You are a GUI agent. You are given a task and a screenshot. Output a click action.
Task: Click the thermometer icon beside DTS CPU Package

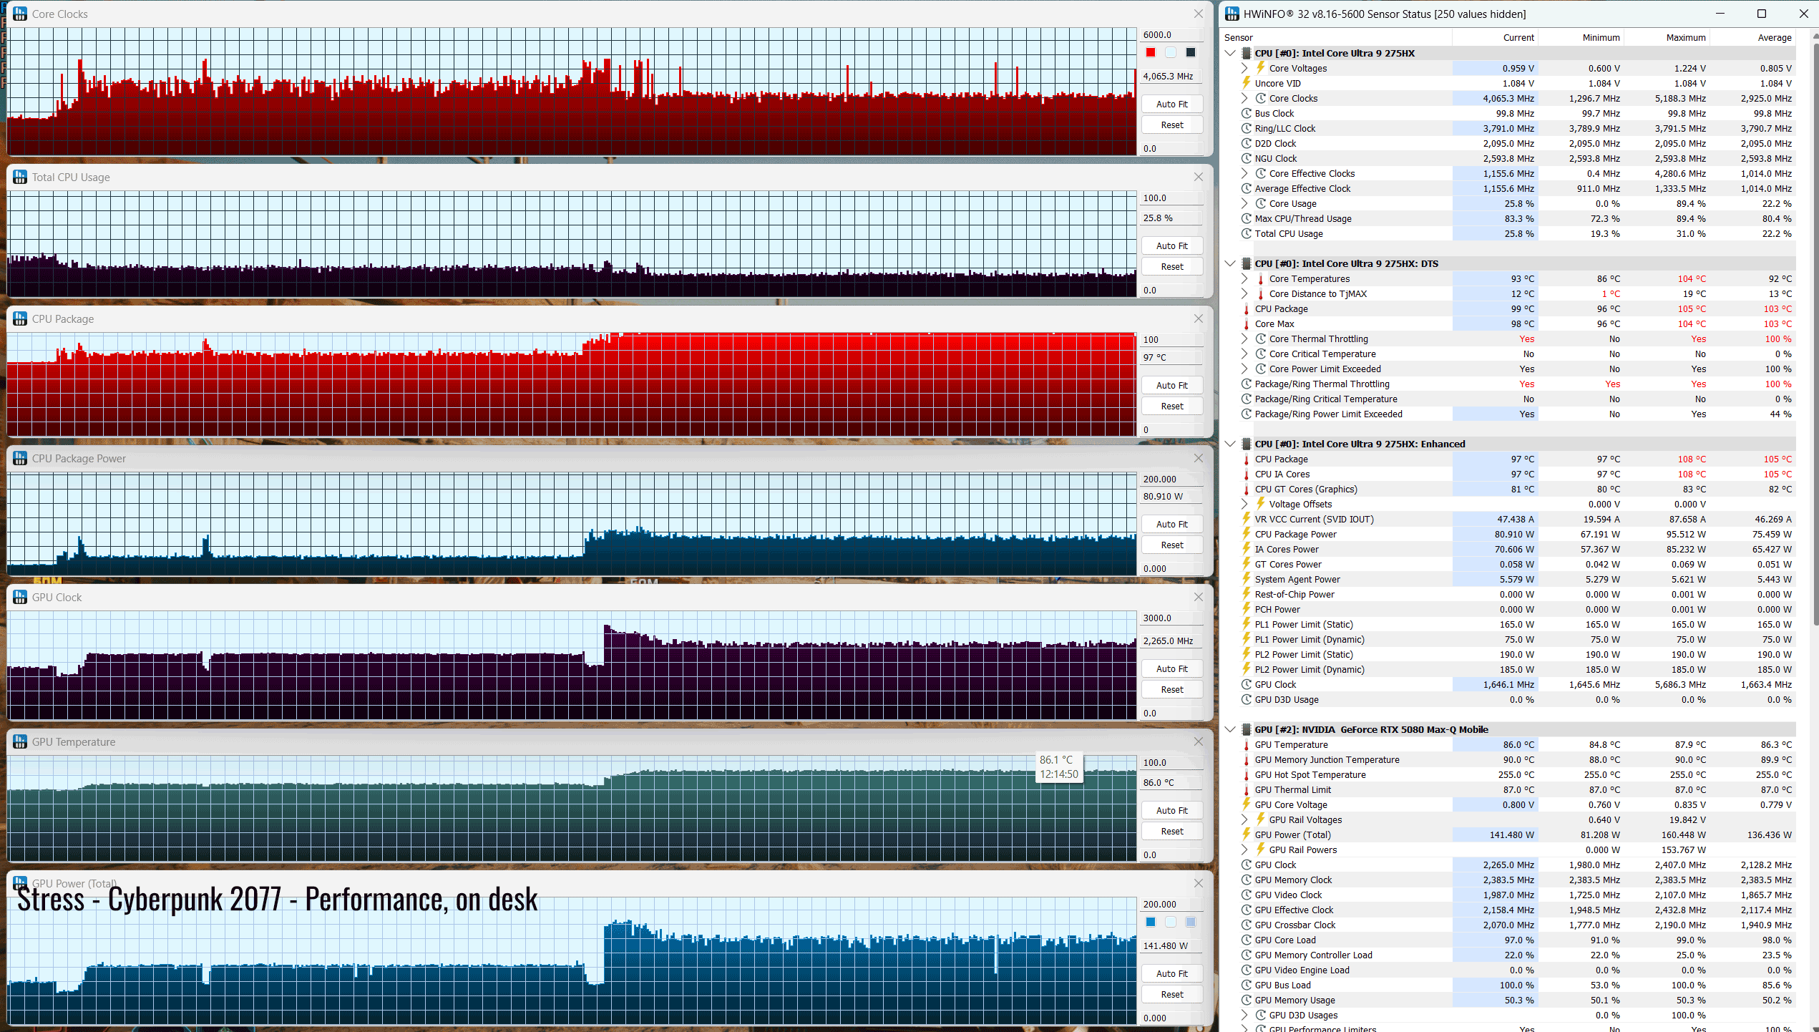tap(1246, 309)
